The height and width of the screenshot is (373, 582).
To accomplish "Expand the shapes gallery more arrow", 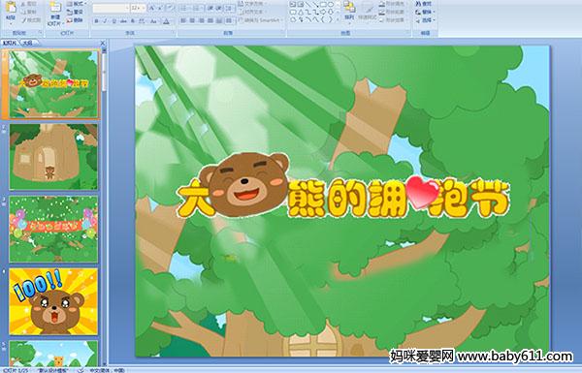I will [x=338, y=19].
